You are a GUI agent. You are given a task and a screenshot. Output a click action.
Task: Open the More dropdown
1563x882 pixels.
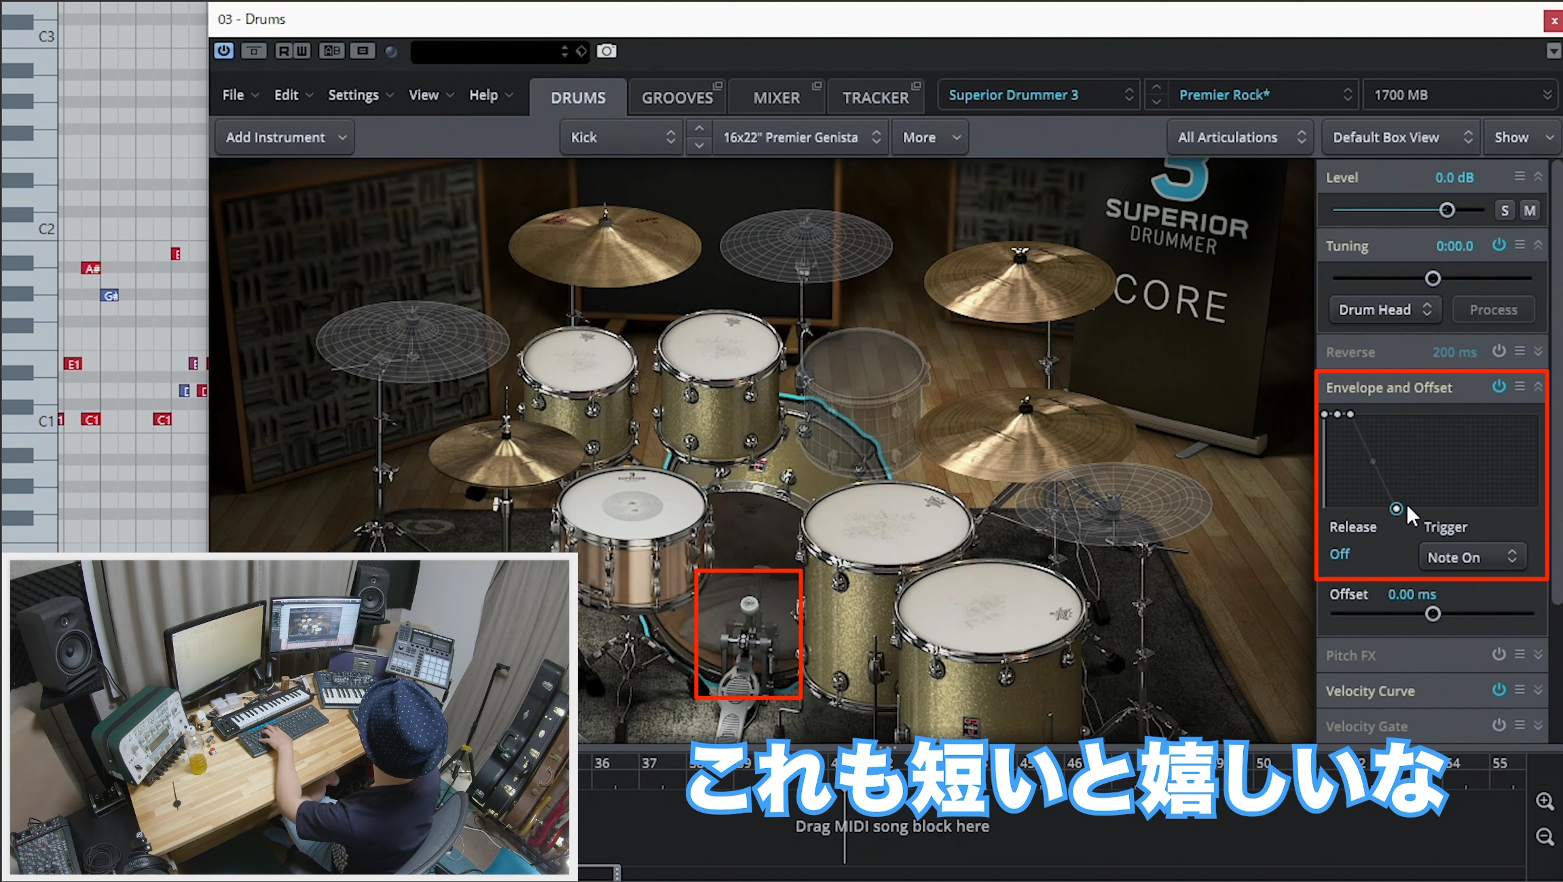pyautogui.click(x=930, y=138)
